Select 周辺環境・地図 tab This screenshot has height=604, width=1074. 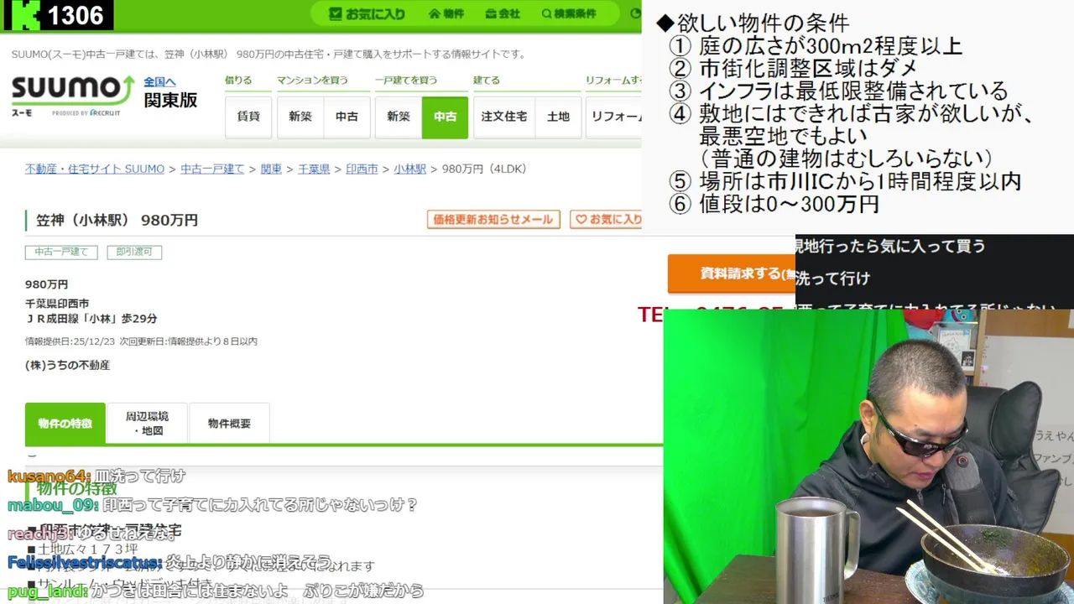(x=147, y=424)
